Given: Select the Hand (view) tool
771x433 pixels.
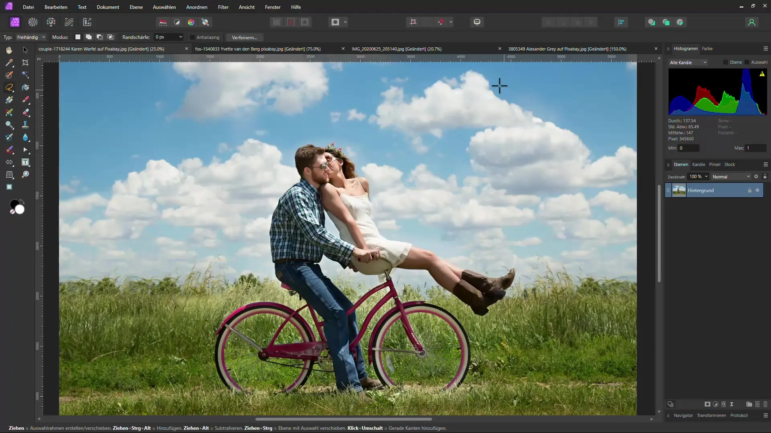Looking at the screenshot, I should (x=9, y=50).
